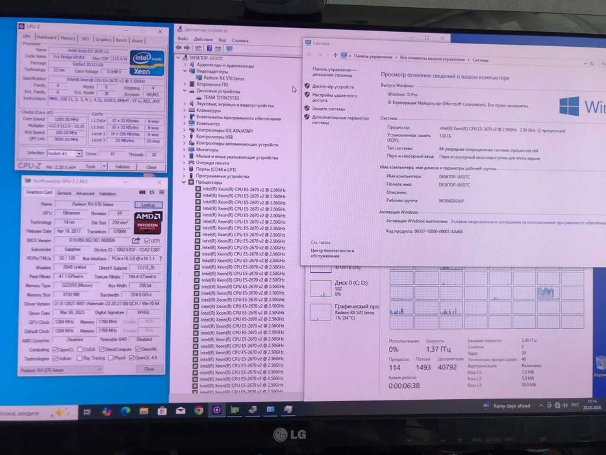Click the Back arrow in Device Manager toolbar
The height and width of the screenshot is (455, 606).
point(179,48)
